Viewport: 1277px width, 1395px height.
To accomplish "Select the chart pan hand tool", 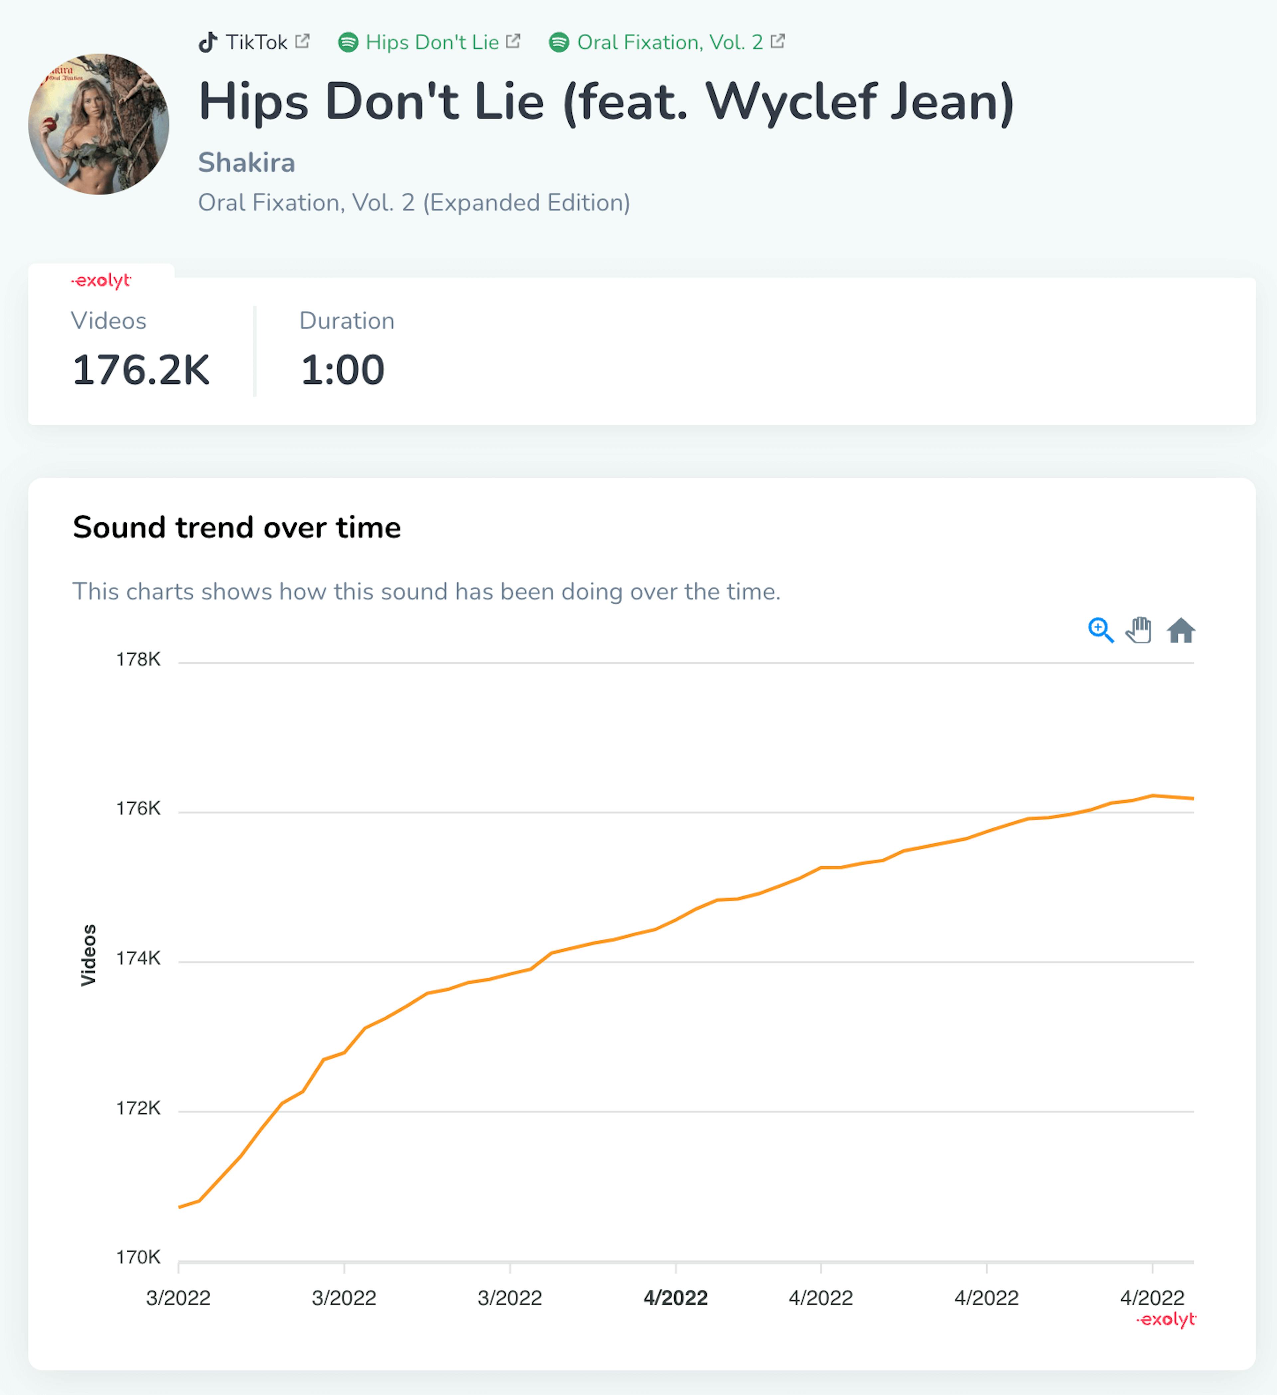I will tap(1139, 630).
